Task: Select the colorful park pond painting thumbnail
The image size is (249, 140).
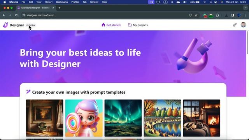Action: coord(162,118)
